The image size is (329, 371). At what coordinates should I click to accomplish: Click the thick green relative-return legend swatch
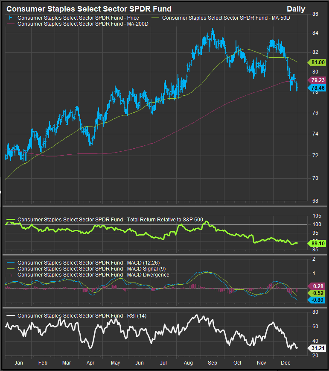(x=11, y=220)
